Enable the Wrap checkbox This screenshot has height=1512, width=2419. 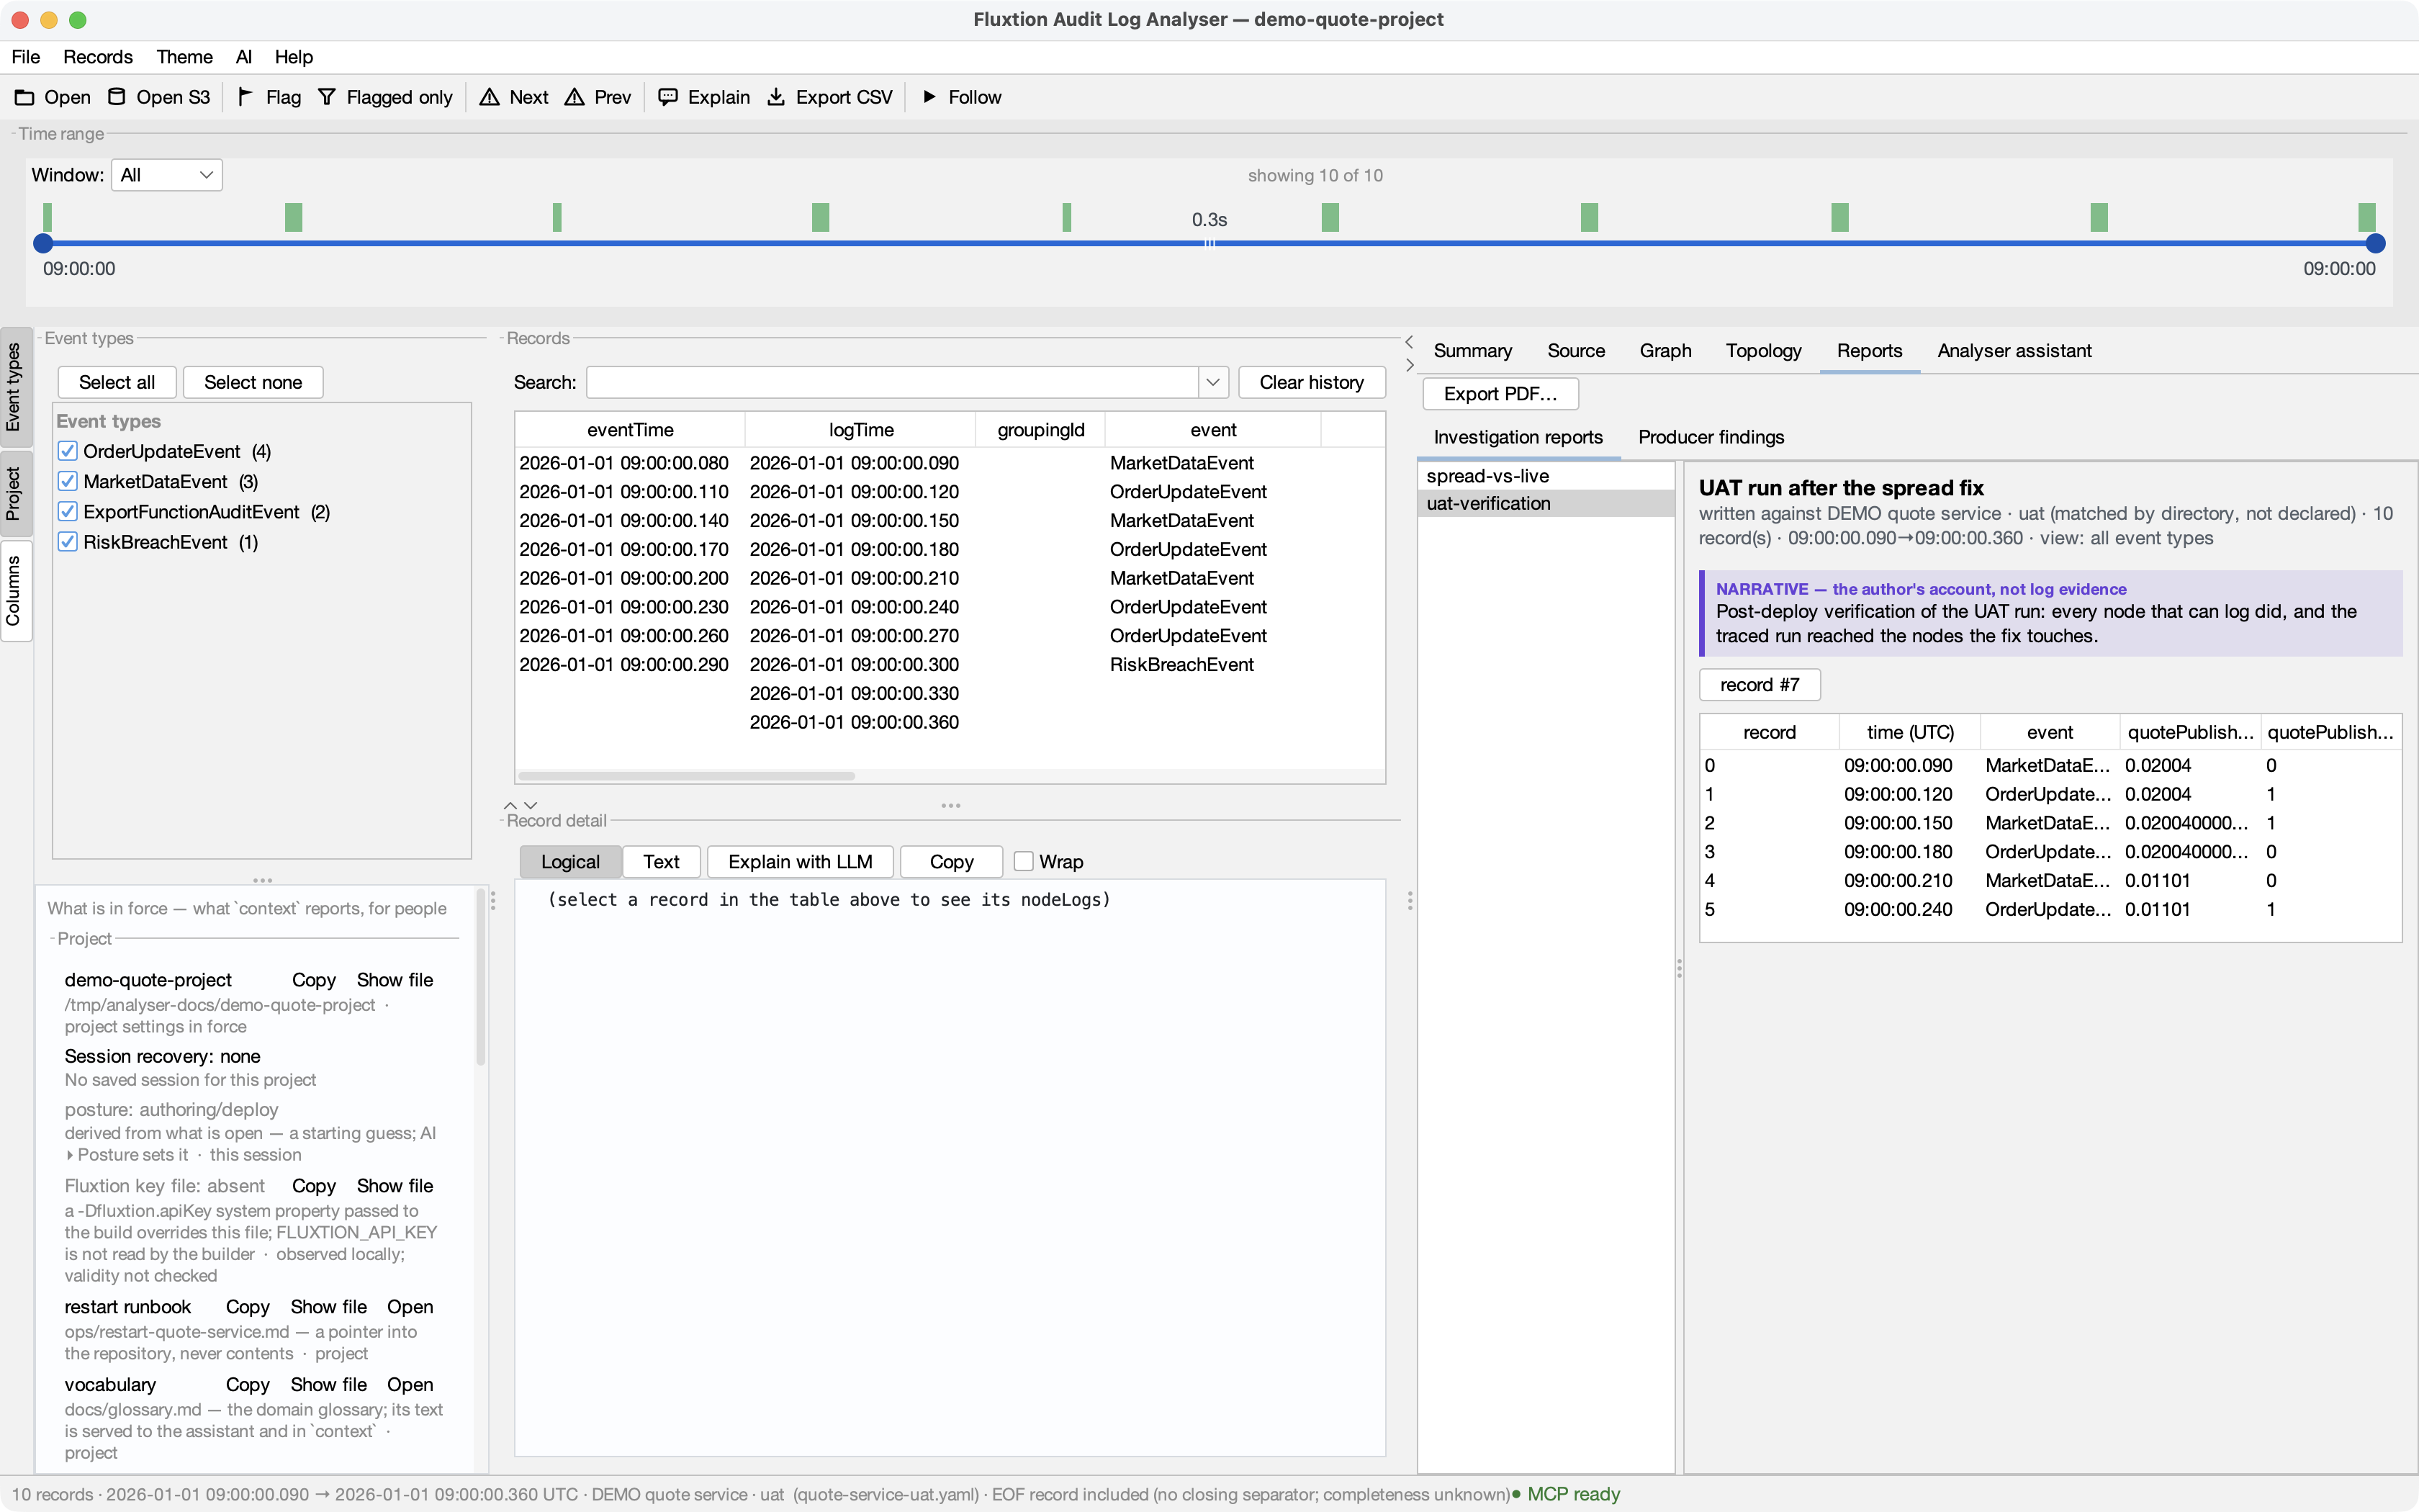coord(1024,861)
